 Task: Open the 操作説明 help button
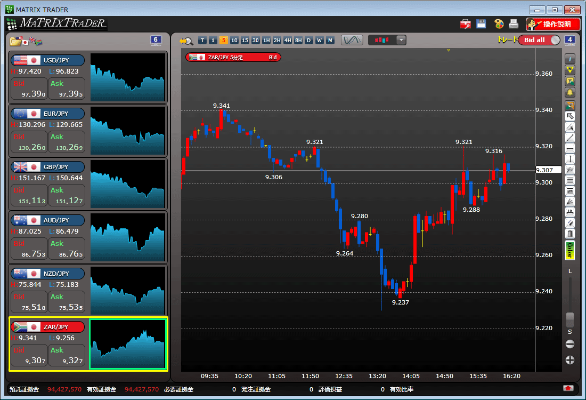[553, 25]
